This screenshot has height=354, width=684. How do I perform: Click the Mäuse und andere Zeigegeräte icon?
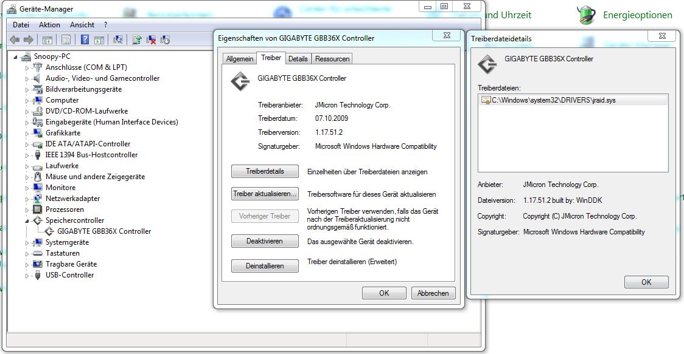point(38,177)
